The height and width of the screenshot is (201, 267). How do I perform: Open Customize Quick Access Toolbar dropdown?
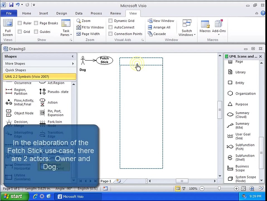coord(34,5)
